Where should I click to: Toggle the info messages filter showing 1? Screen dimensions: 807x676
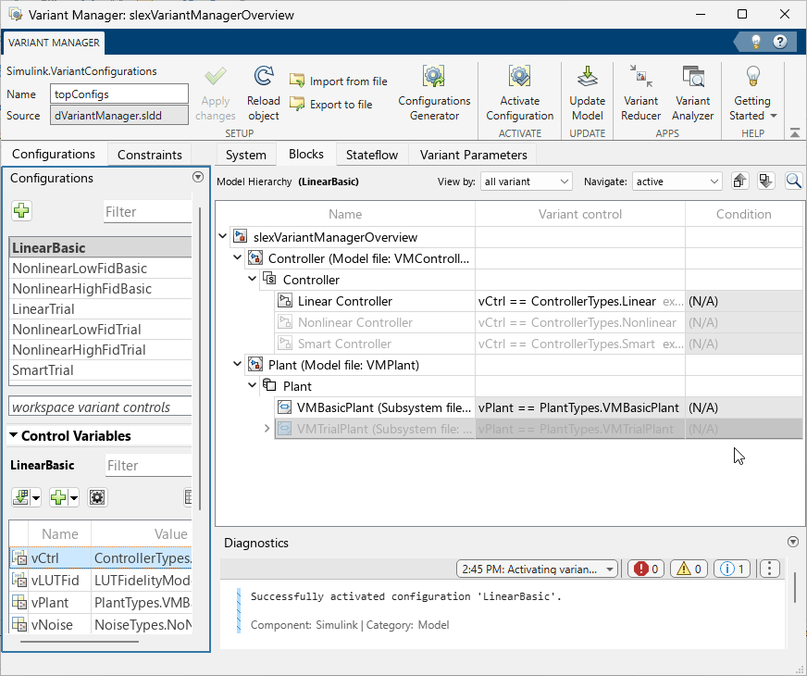[x=732, y=569]
